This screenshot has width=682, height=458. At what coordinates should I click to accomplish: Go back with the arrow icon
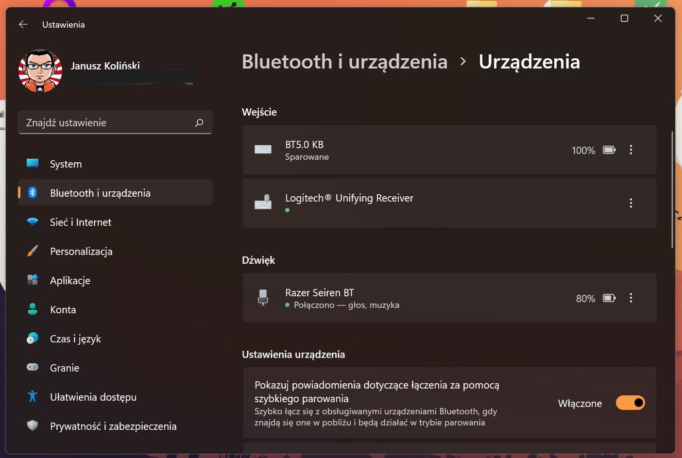(23, 24)
